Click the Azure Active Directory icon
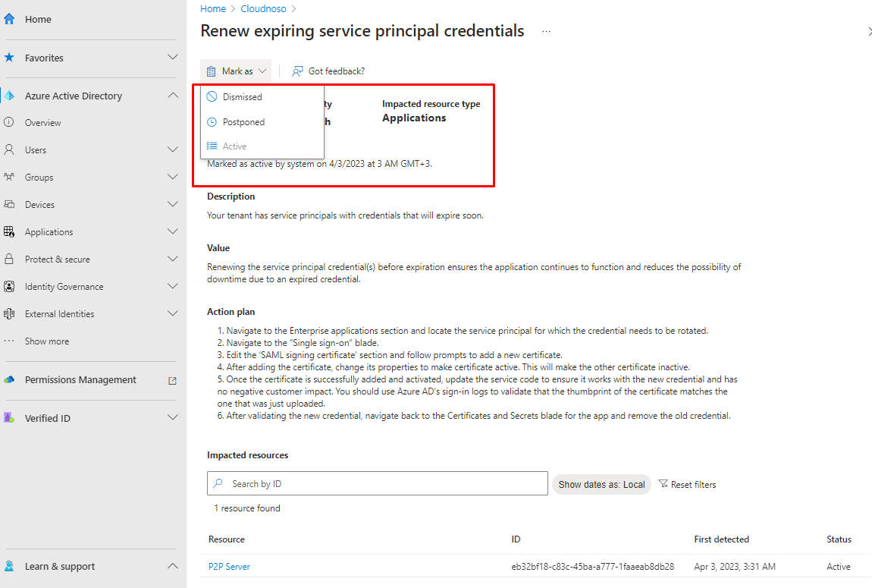This screenshot has width=872, height=588. [9, 96]
